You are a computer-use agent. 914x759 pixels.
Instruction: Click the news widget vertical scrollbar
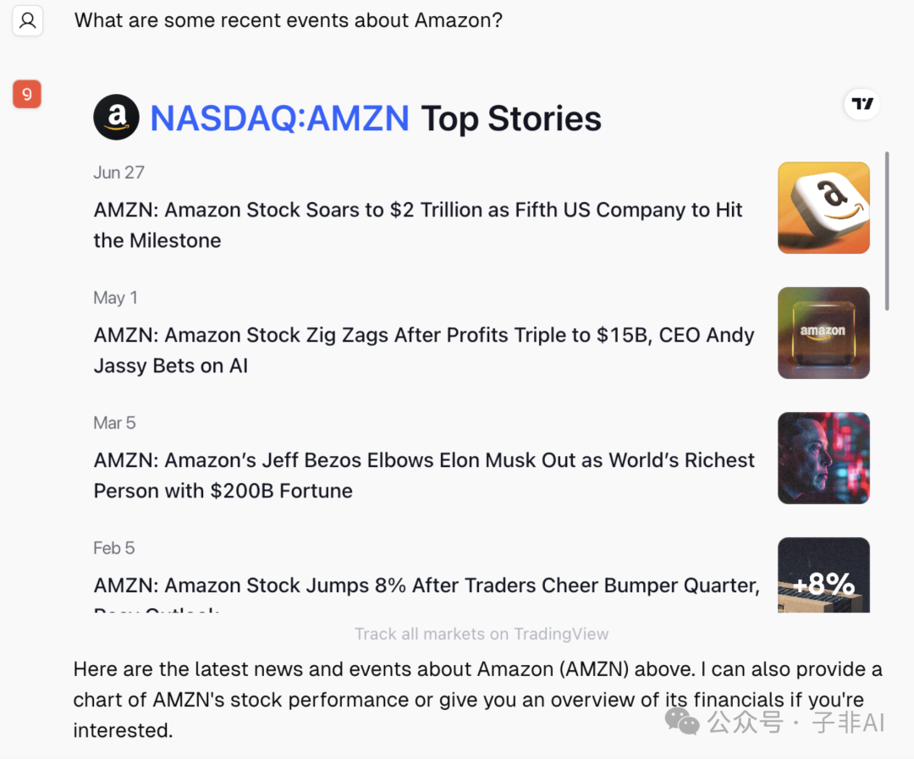[887, 231]
